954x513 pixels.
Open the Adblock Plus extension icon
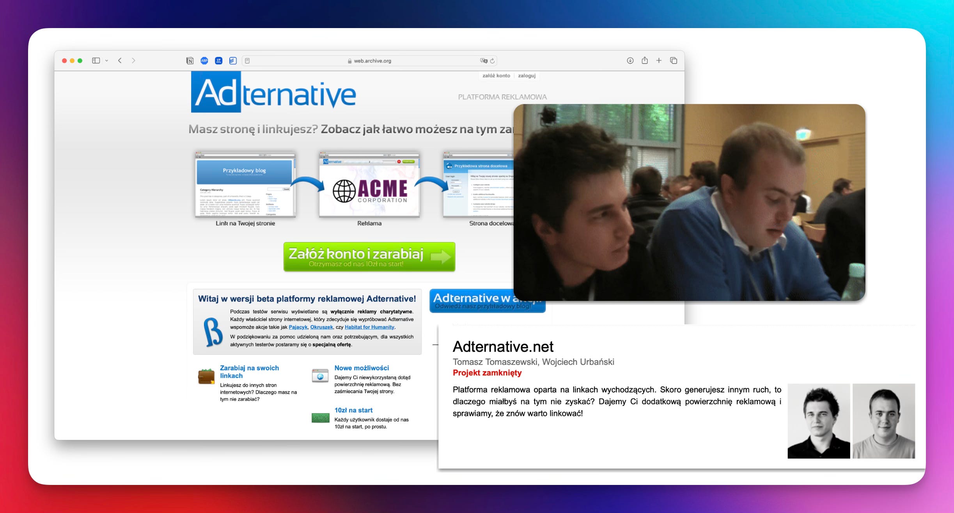point(204,60)
